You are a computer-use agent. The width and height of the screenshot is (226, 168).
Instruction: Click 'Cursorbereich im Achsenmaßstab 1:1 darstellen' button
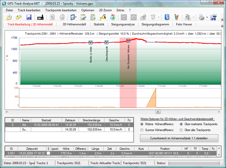179,138
